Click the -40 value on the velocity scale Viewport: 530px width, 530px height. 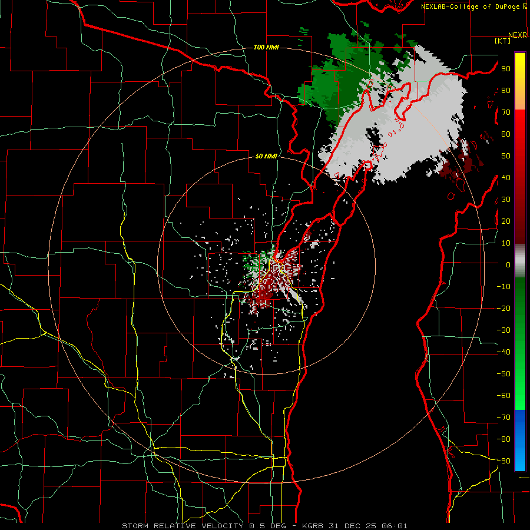503,352
